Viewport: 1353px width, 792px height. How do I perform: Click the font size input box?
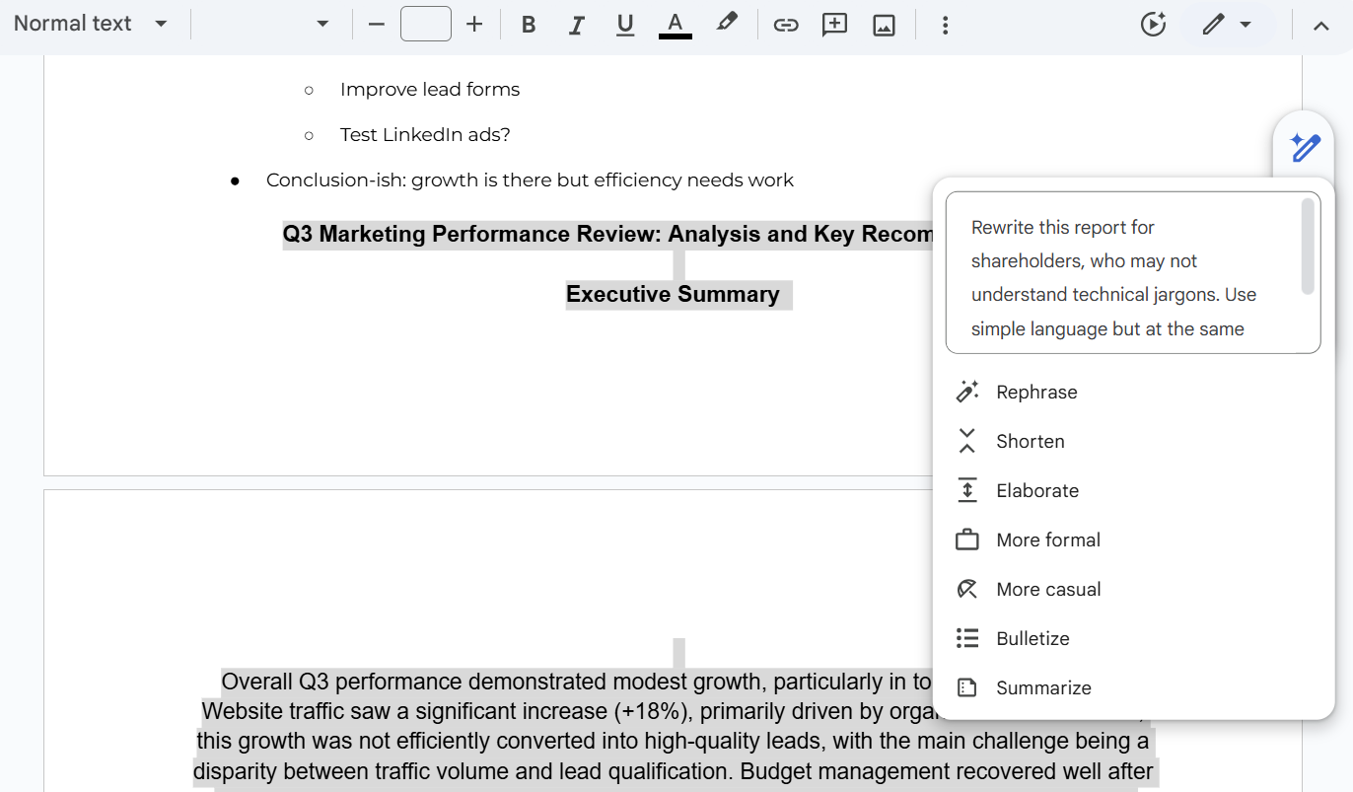click(x=426, y=24)
